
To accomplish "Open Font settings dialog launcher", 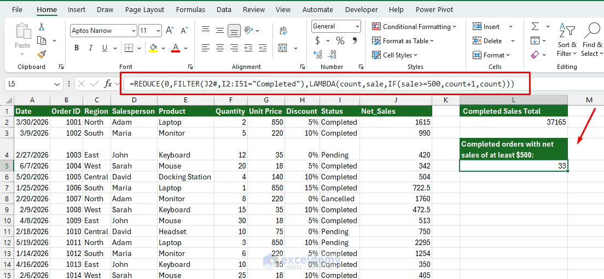I will point(190,67).
